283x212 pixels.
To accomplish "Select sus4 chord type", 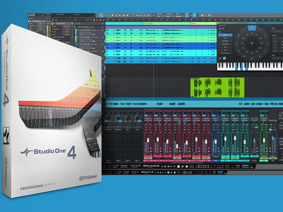I will [x=226, y=50].
